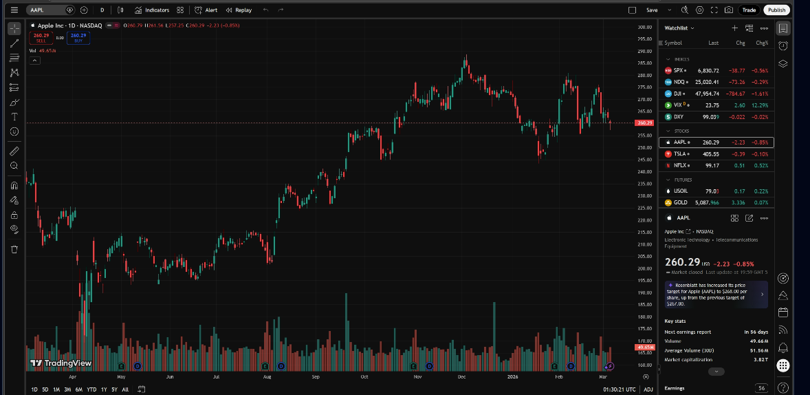Open the Indicators dialog
The image size is (810, 395).
pos(152,10)
